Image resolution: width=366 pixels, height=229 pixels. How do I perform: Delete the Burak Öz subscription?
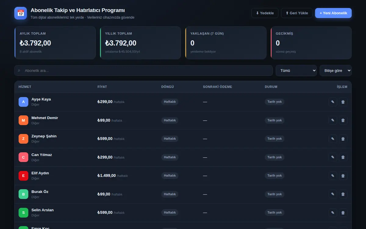[343, 194]
